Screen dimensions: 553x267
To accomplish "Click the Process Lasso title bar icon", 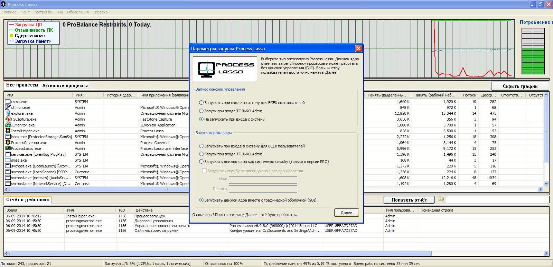I will click(3, 4).
